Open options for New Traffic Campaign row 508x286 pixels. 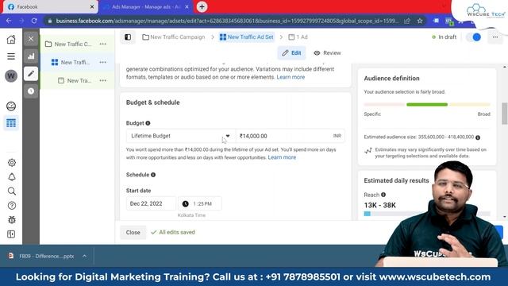[103, 44]
